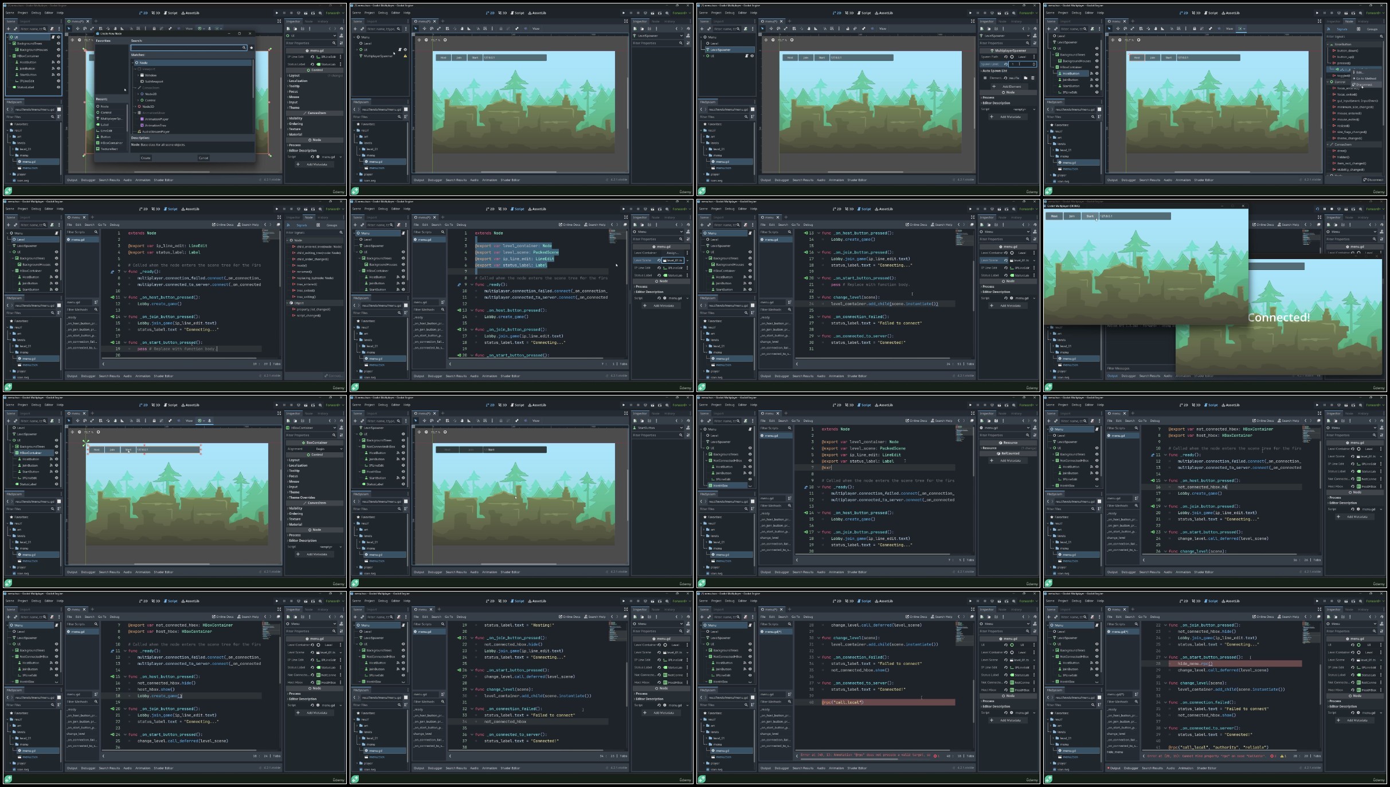Click Create in the Create New Node dialog
The width and height of the screenshot is (1390, 787).
(146, 158)
